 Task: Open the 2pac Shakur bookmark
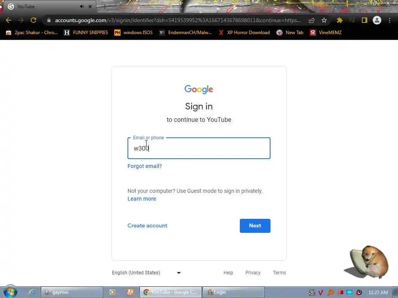click(x=32, y=33)
